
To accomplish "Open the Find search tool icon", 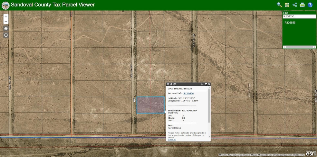I will 279,5.
